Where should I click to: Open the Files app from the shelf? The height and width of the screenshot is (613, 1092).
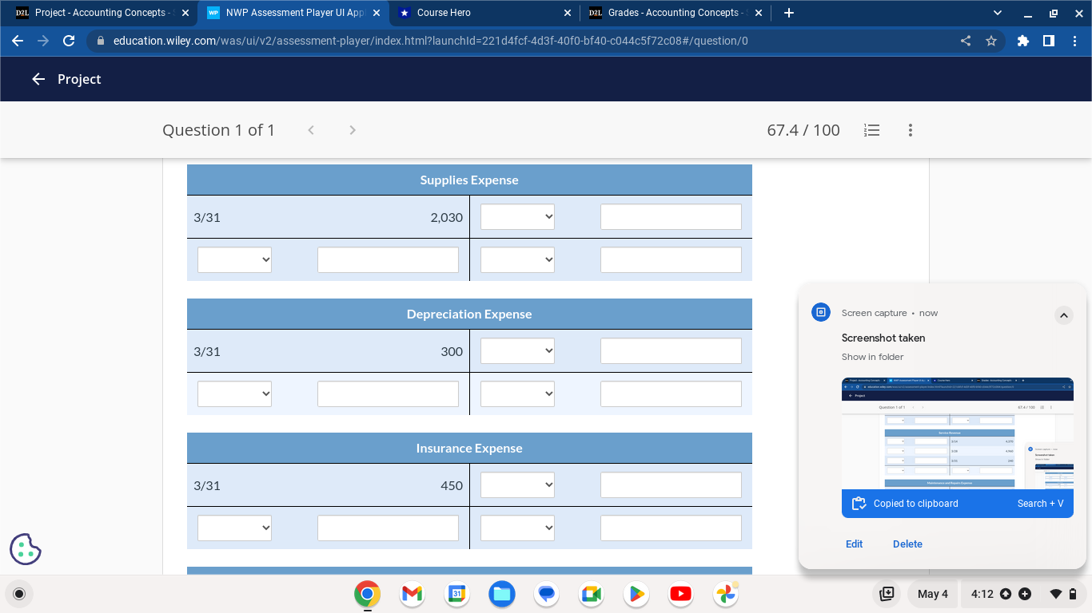(501, 594)
